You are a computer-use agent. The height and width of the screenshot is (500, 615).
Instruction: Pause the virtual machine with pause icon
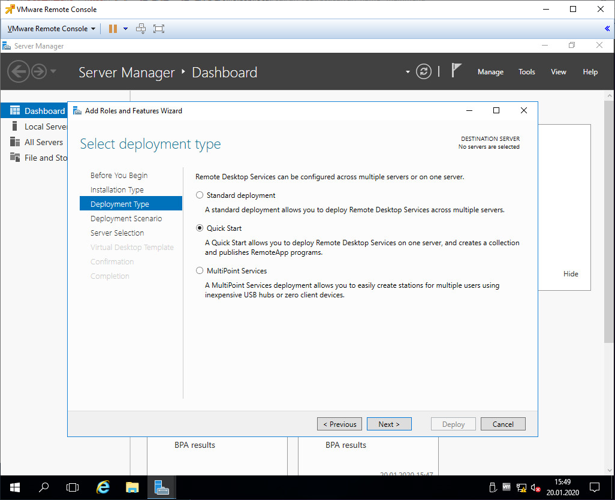coord(113,29)
